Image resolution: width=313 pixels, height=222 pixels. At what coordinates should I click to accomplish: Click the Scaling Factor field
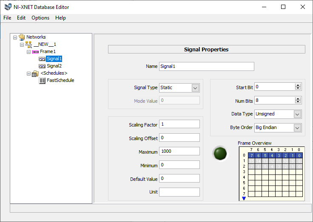pyautogui.click(x=179, y=124)
